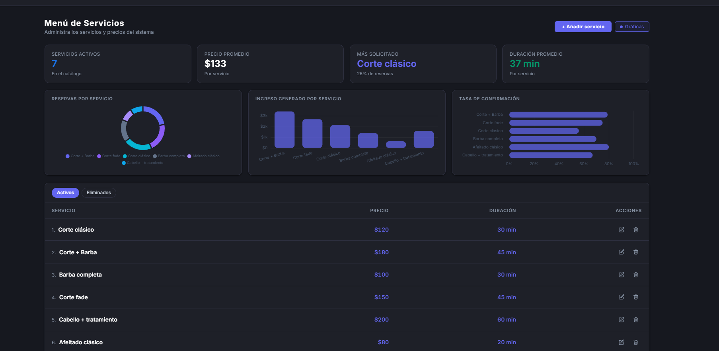Edit the Corte clásico service
719x351 pixels.
point(621,230)
